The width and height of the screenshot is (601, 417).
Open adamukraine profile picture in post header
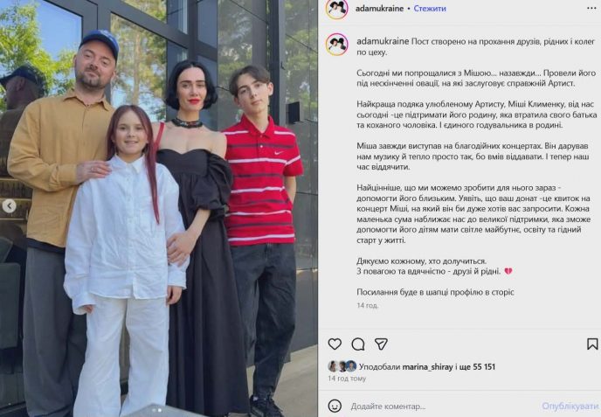point(336,9)
